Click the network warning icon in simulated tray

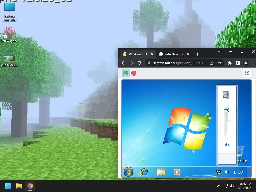coord(218,172)
